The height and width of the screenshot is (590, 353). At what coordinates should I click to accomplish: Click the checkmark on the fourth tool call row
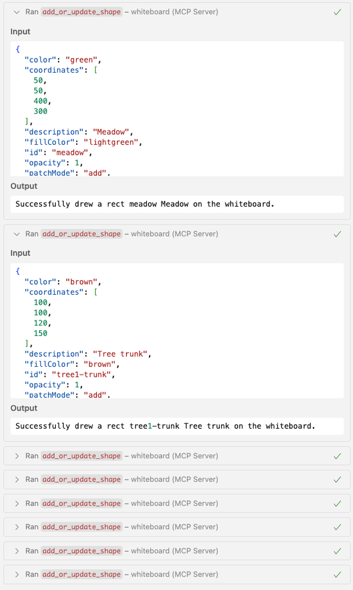click(337, 480)
